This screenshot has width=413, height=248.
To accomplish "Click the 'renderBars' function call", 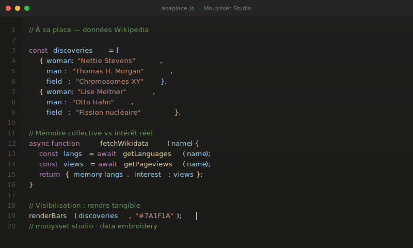I will [x=47, y=216].
